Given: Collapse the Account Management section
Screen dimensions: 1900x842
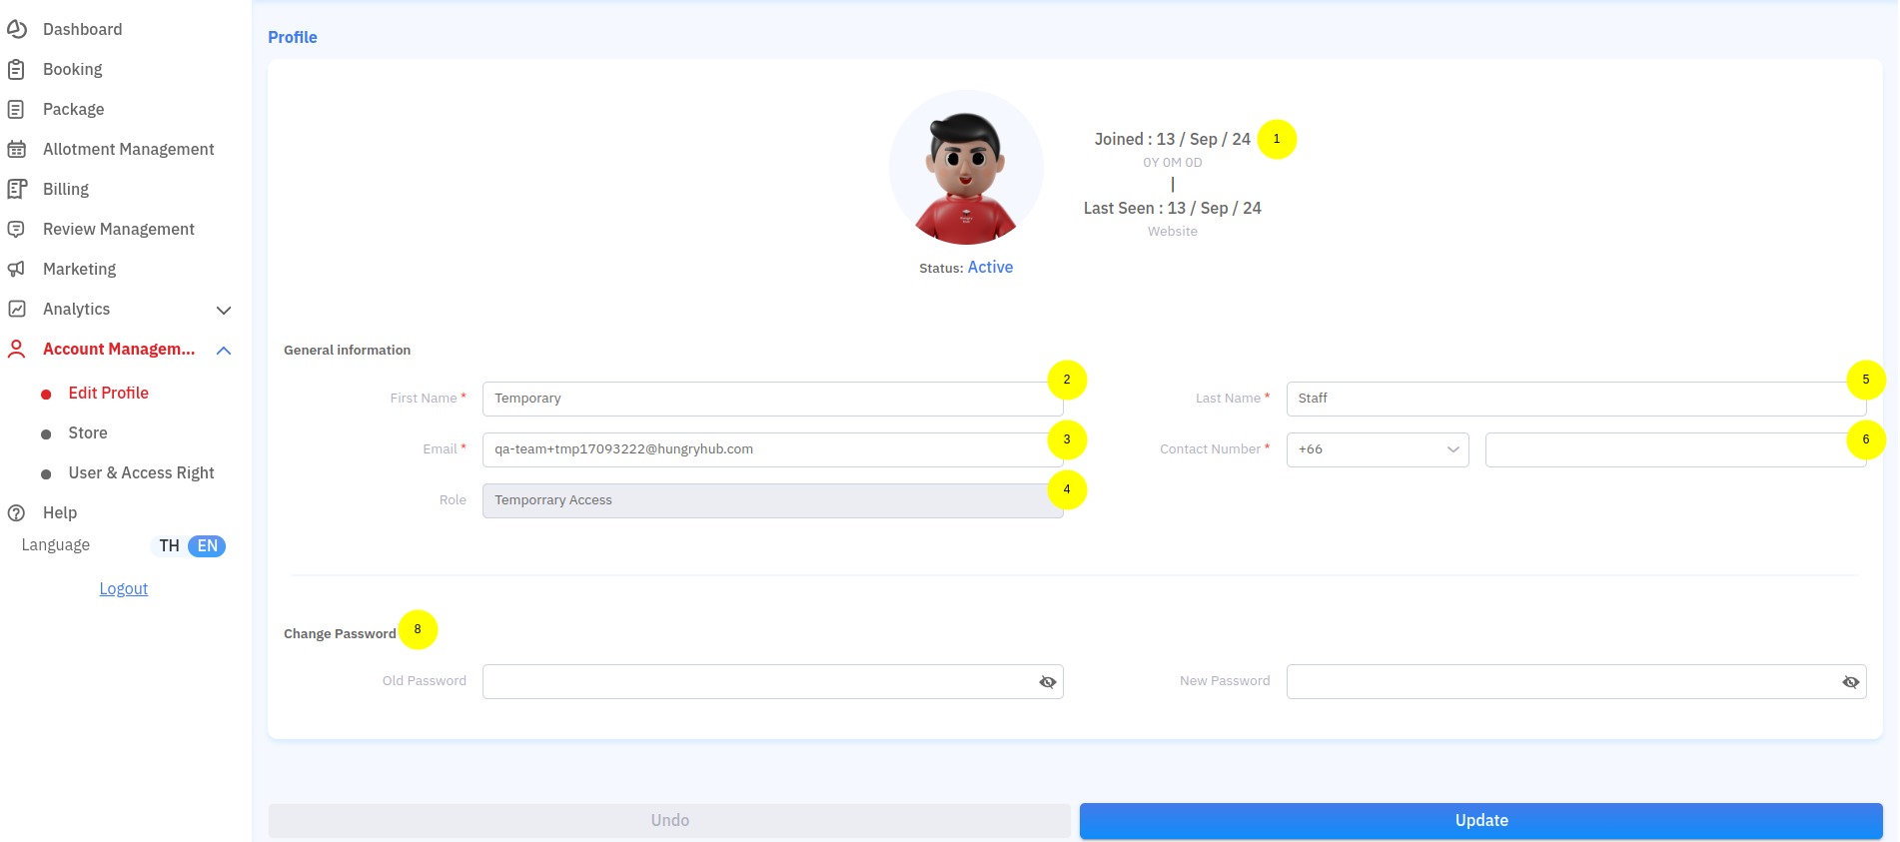Looking at the screenshot, I should point(224,351).
